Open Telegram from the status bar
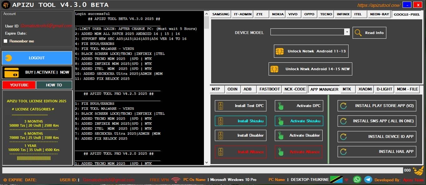Image resolution: width=426 pixels, height=185 pixels. click(369, 179)
